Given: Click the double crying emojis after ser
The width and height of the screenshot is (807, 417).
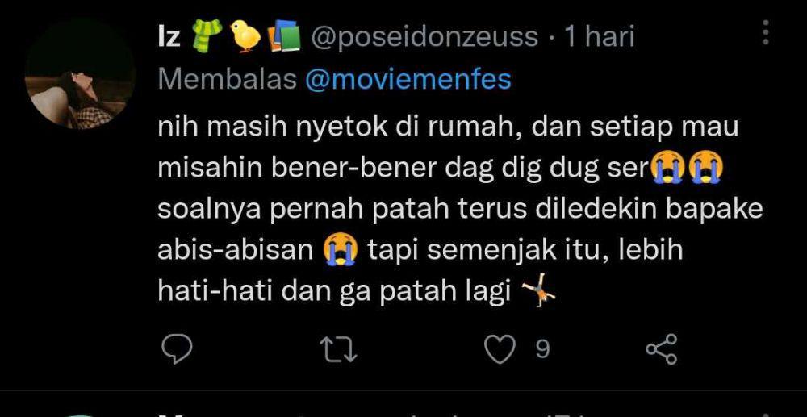Looking at the screenshot, I should pyautogui.click(x=687, y=168).
